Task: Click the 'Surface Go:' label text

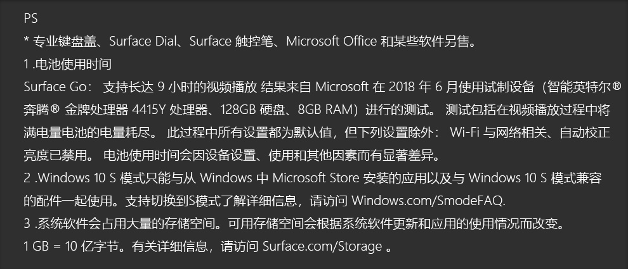Action: pyautogui.click(x=58, y=87)
